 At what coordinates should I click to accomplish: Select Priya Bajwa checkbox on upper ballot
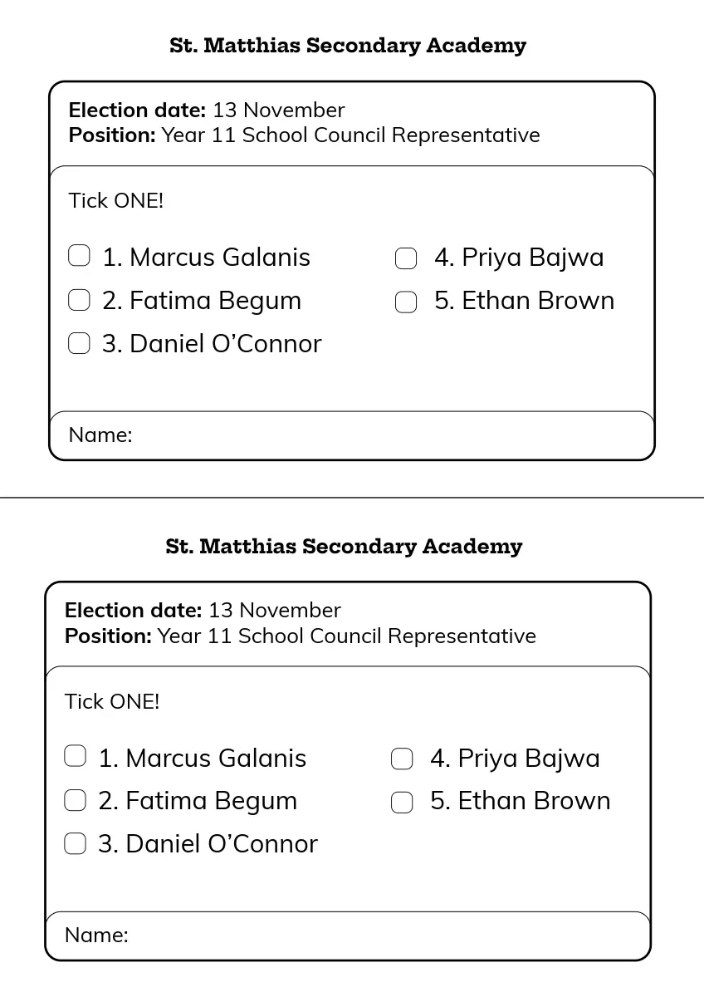(x=406, y=258)
